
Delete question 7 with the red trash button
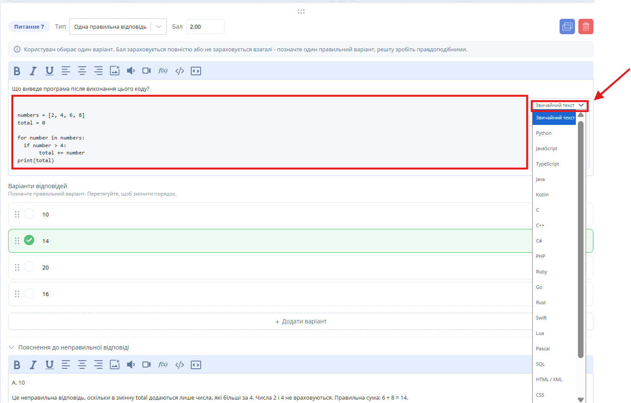[586, 27]
